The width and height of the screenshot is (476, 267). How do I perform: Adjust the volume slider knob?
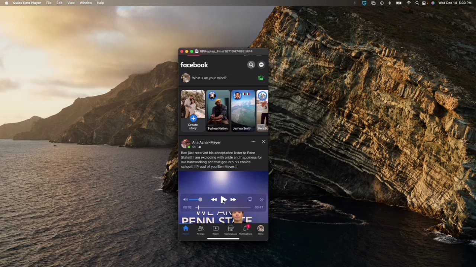pyautogui.click(x=200, y=200)
